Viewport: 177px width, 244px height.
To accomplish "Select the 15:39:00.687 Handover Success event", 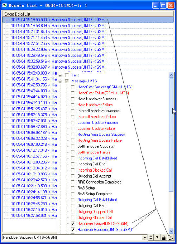I will (58, 67).
